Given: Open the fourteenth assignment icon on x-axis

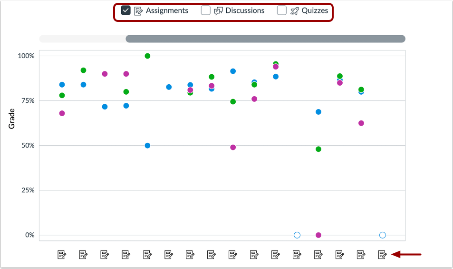Looking at the screenshot, I should click(x=340, y=255).
